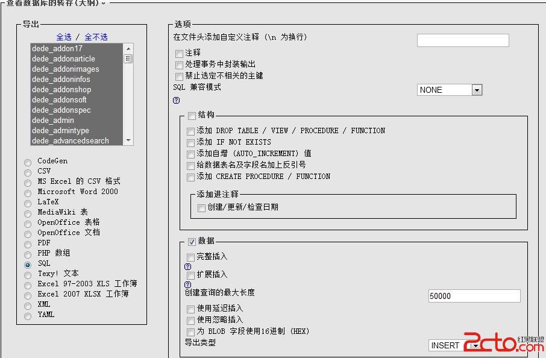This screenshot has height=358, width=546.
Task: Edit 创建查询的最大长度 field value 50000
Action: [474, 296]
